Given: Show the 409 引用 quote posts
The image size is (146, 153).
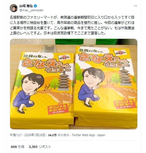Looking at the screenshot, I should 17,147.
